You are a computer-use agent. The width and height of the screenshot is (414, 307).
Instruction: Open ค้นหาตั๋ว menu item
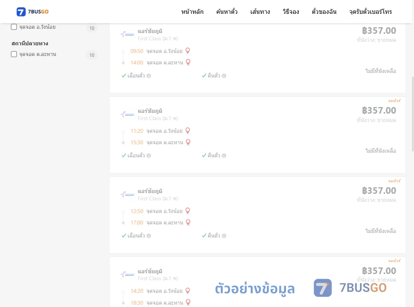pyautogui.click(x=227, y=12)
